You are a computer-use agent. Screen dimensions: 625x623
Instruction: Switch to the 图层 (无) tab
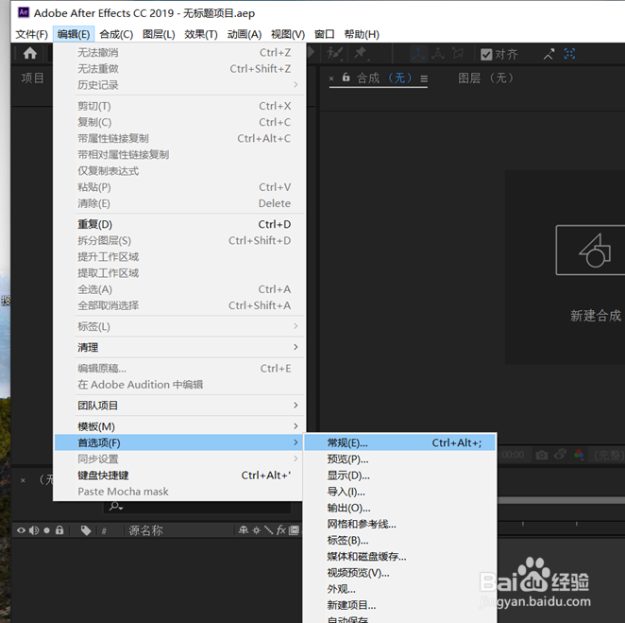(x=486, y=78)
